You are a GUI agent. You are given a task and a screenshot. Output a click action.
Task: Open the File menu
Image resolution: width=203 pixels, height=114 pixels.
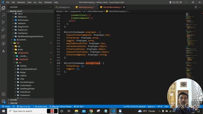pos(8,2)
